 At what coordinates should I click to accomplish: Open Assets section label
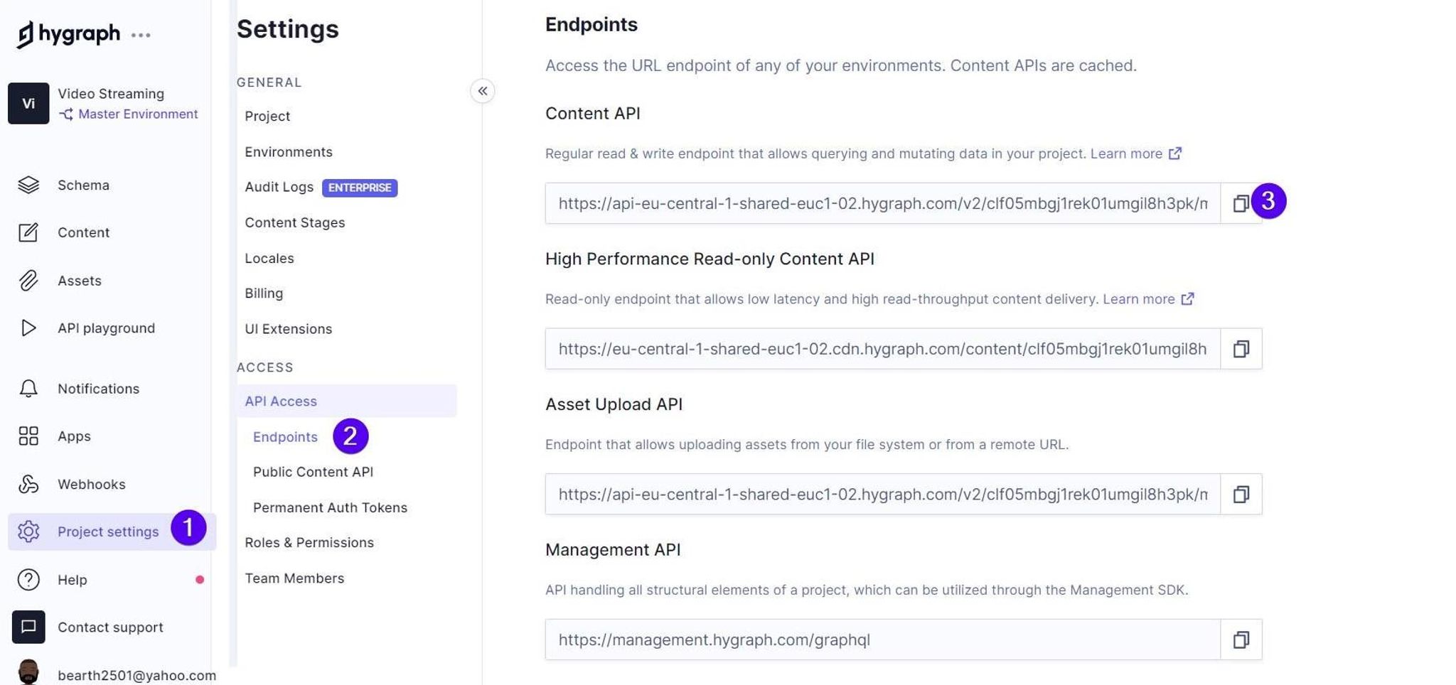[x=80, y=281]
